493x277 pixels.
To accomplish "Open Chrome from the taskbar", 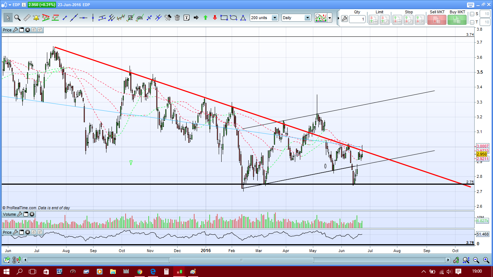I will pyautogui.click(x=140, y=271).
